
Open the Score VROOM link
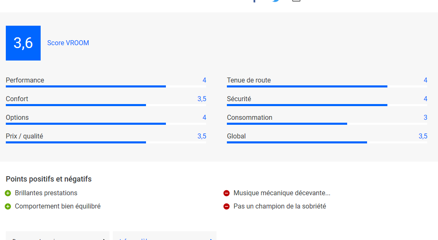[68, 43]
